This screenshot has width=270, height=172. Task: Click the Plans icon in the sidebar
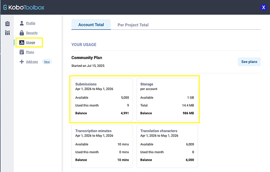[22, 52]
